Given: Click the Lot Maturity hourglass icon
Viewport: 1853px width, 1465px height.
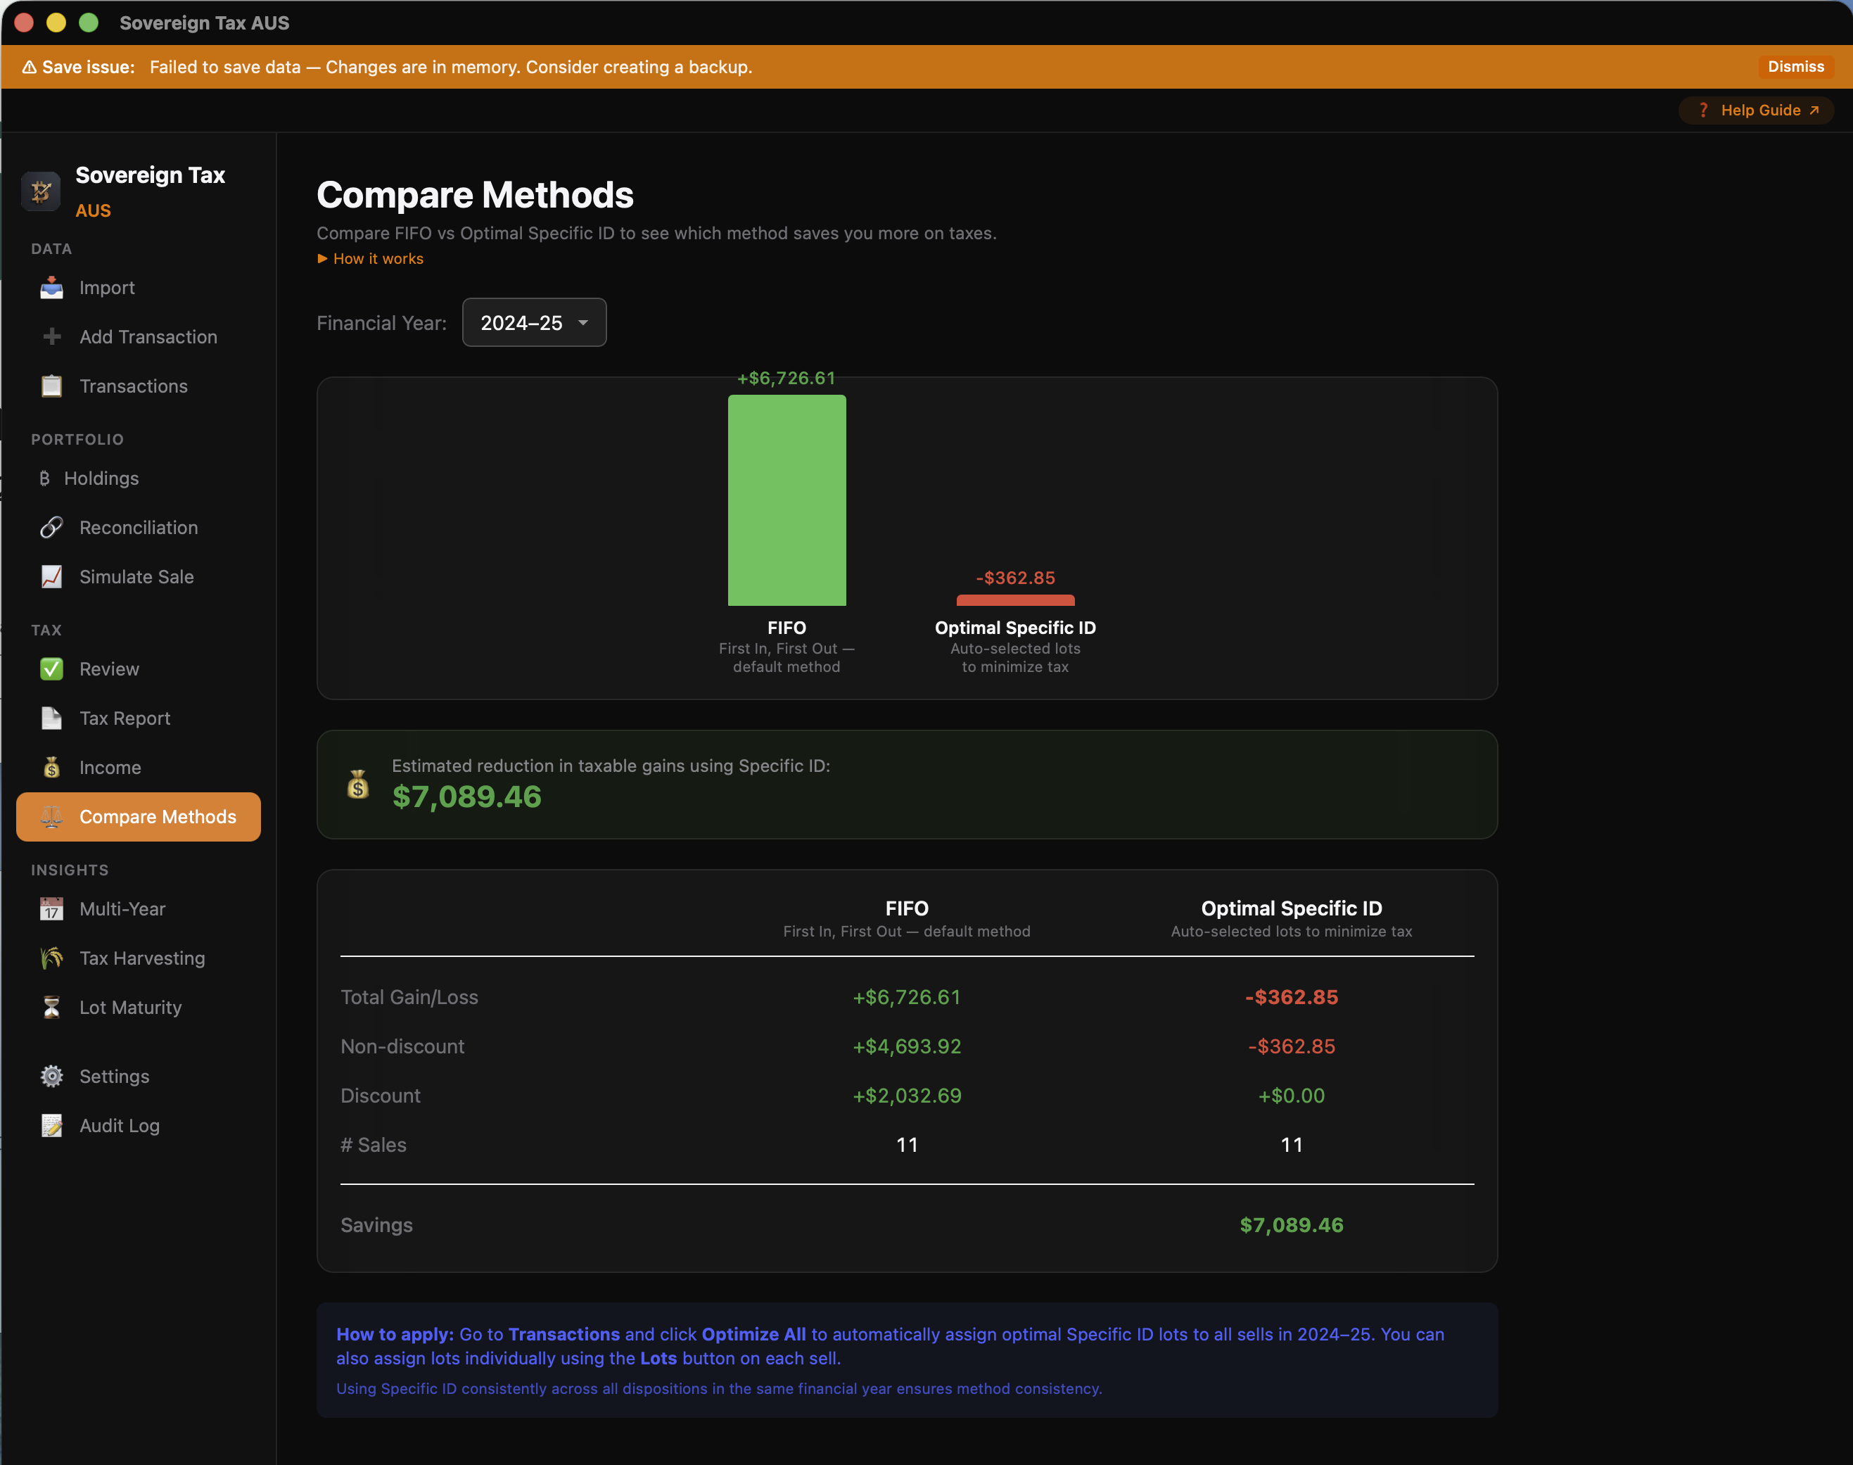Looking at the screenshot, I should pos(51,1007).
